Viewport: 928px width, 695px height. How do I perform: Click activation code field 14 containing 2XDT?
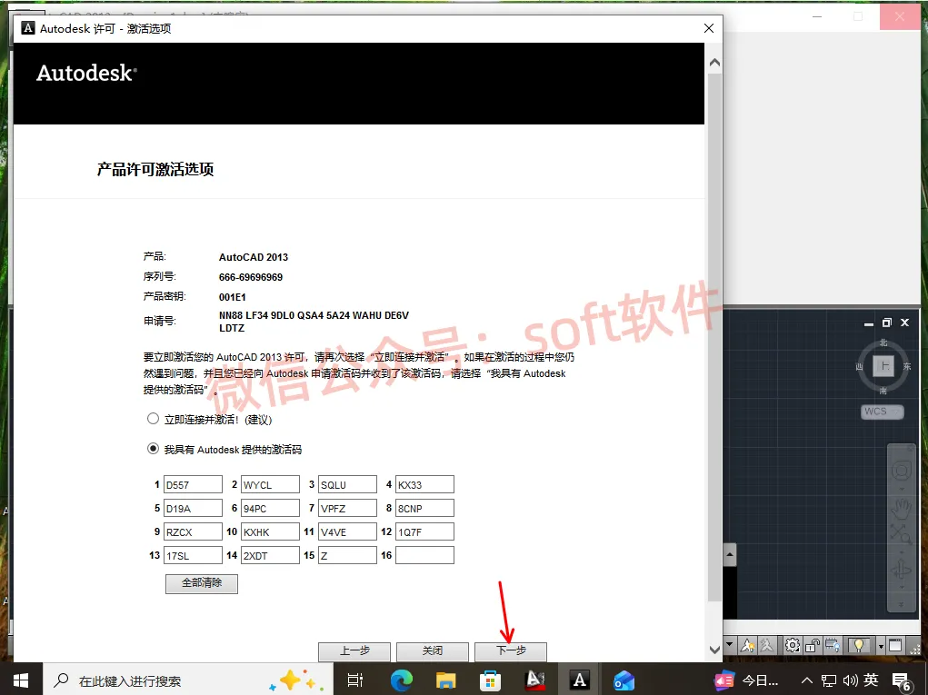[x=270, y=555]
